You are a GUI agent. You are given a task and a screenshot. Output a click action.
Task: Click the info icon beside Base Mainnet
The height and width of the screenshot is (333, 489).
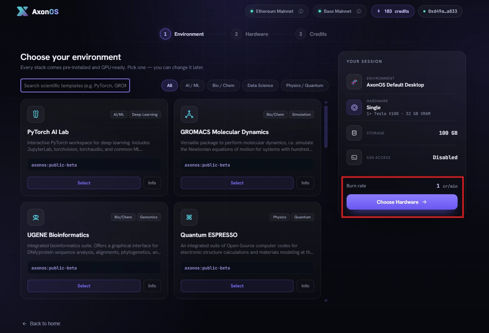pos(359,11)
